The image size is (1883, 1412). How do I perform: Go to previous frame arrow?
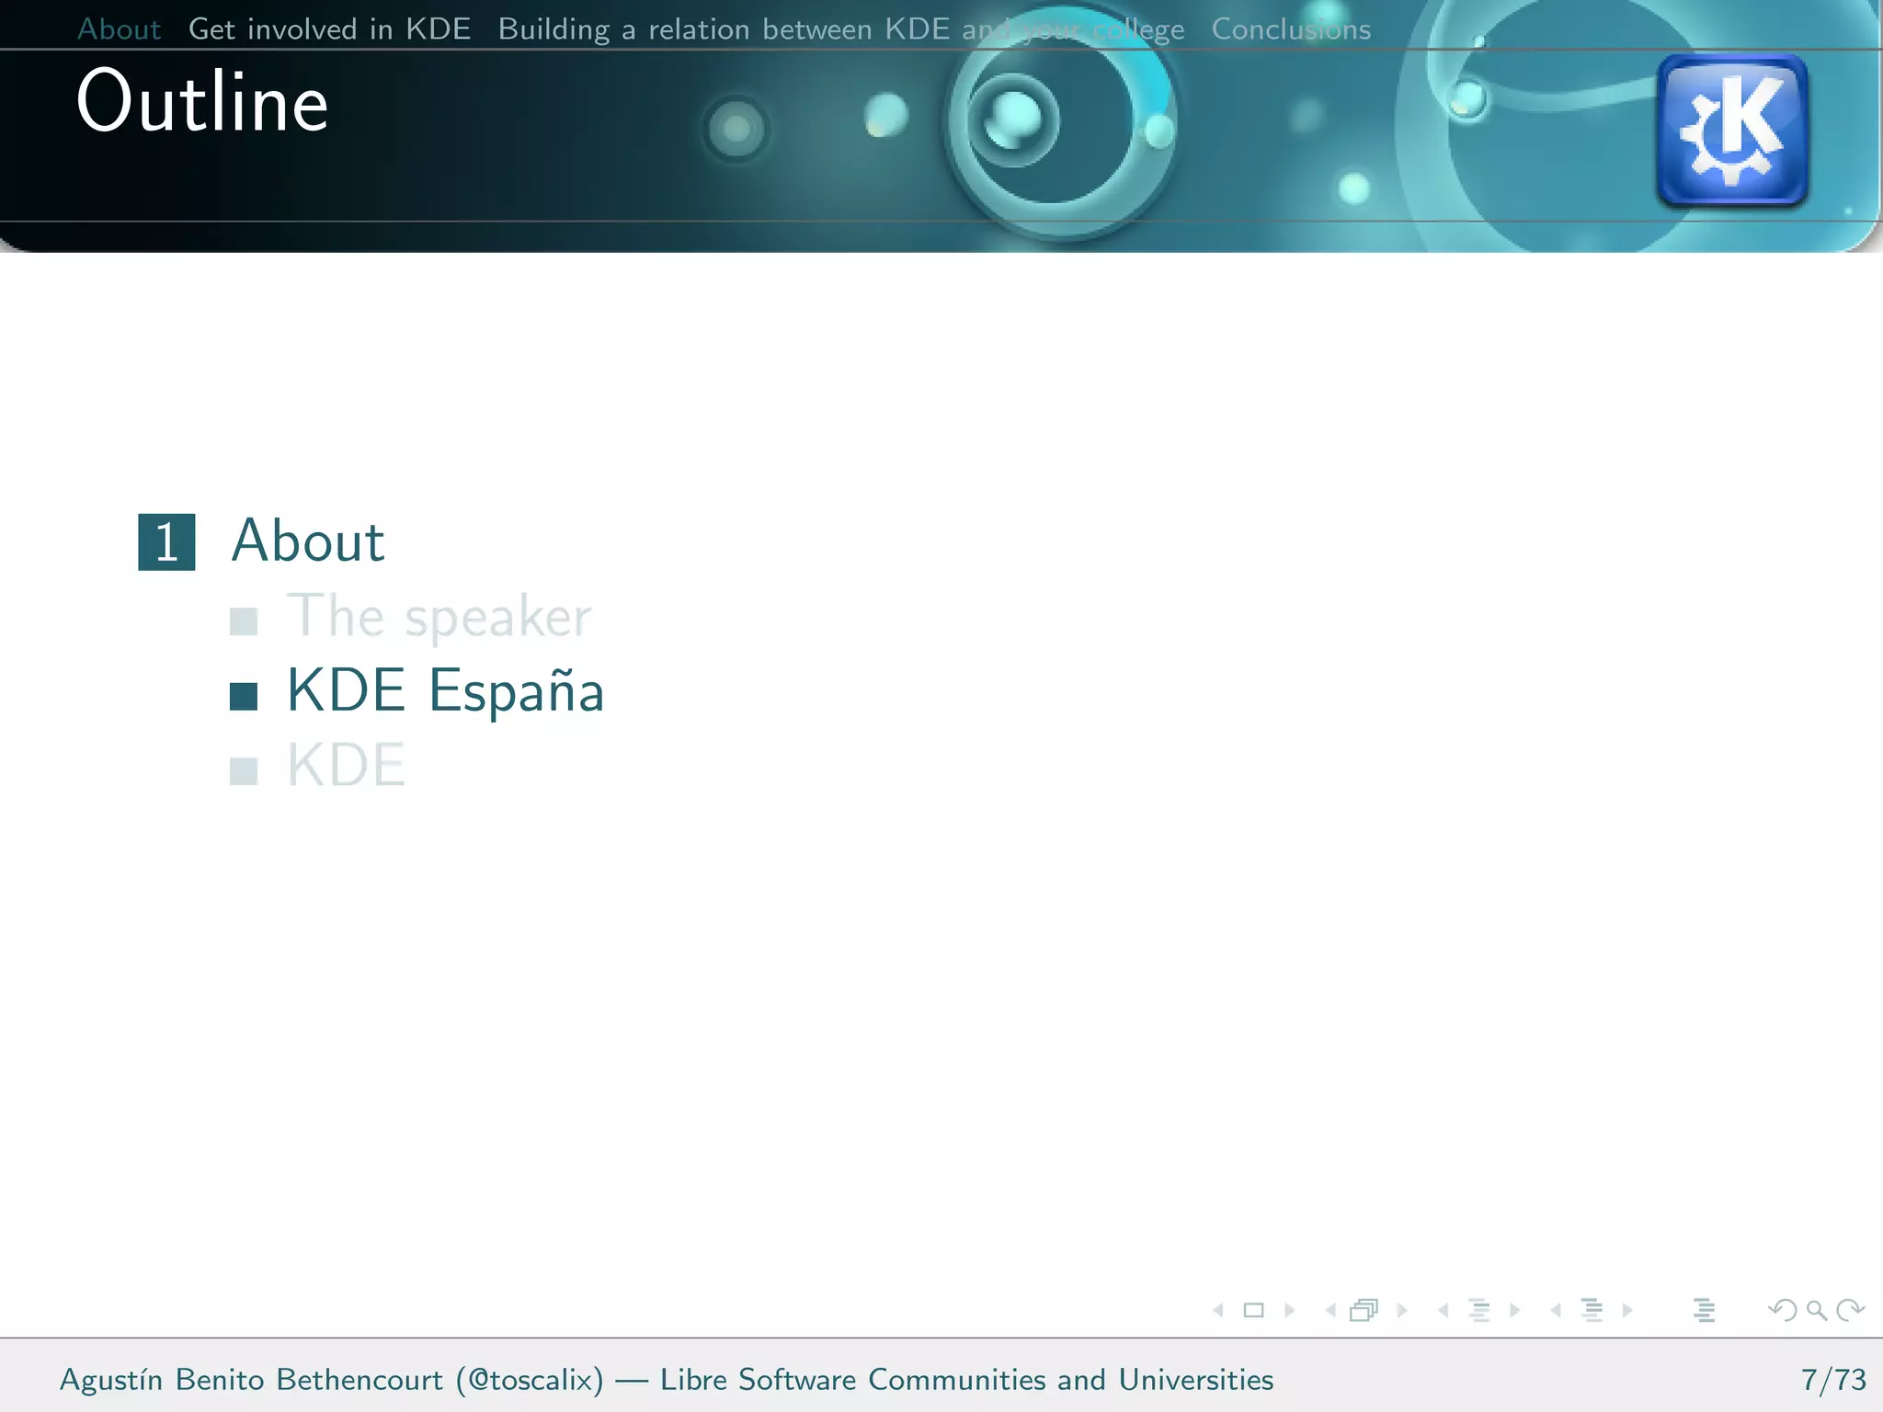tap(1330, 1310)
